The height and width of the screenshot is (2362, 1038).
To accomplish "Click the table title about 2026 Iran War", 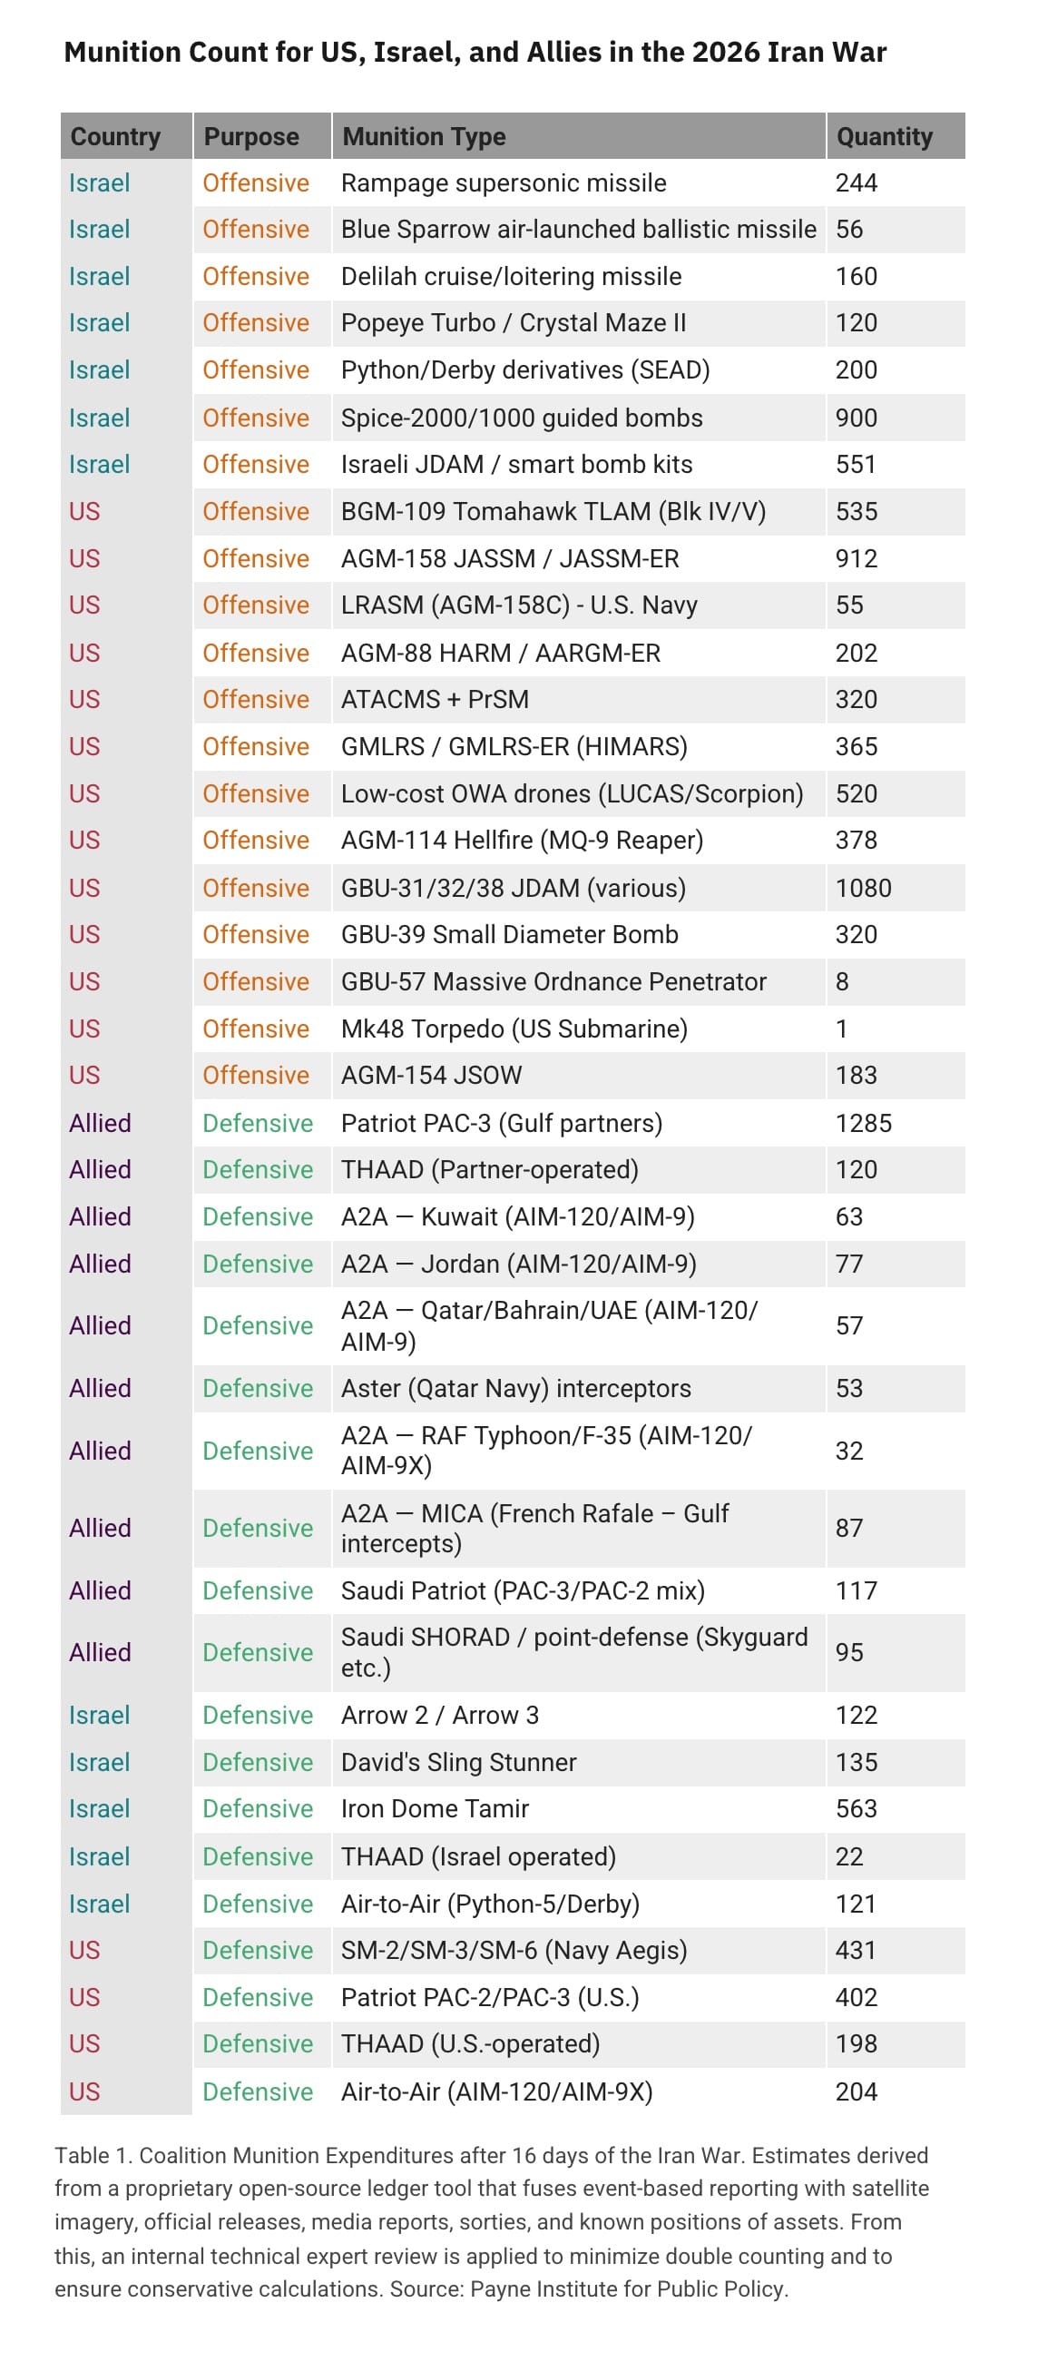I will pyautogui.click(x=475, y=53).
